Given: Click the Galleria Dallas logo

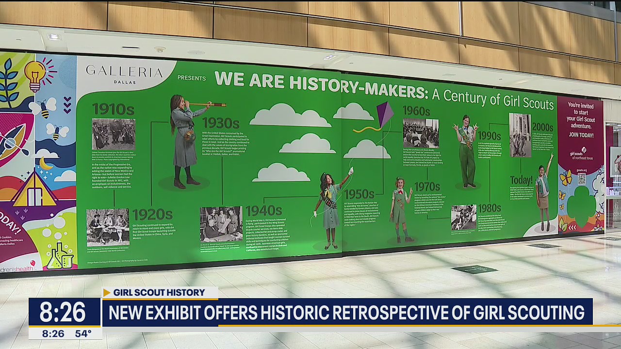Looking at the screenshot, I should (124, 75).
